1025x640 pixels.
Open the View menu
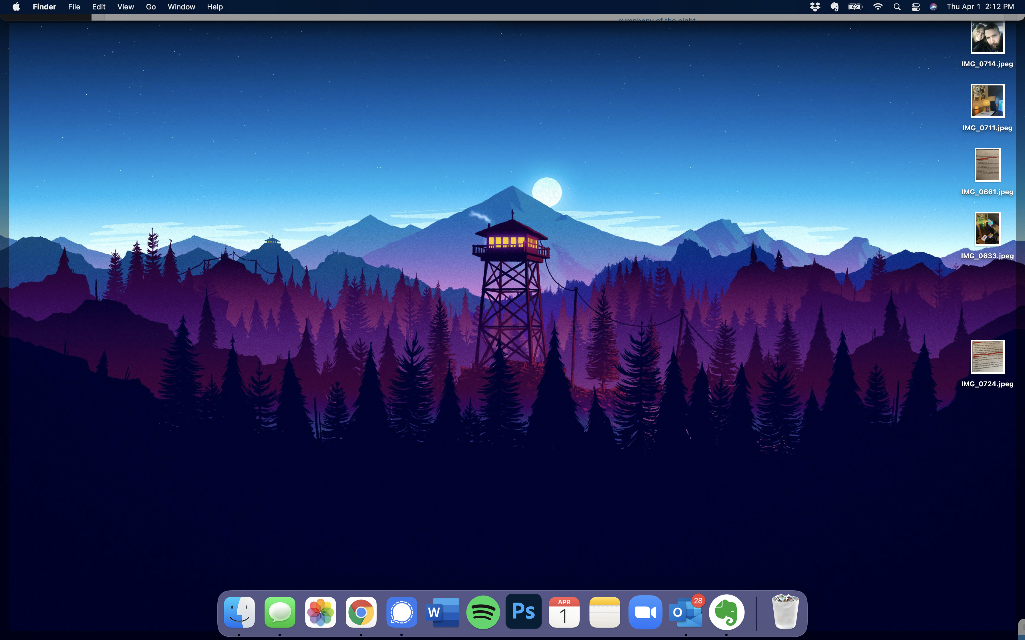click(125, 7)
